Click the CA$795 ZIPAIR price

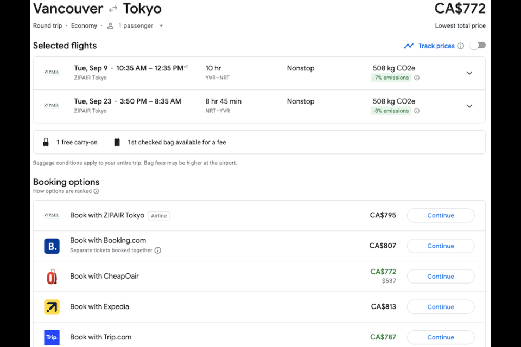pos(383,215)
